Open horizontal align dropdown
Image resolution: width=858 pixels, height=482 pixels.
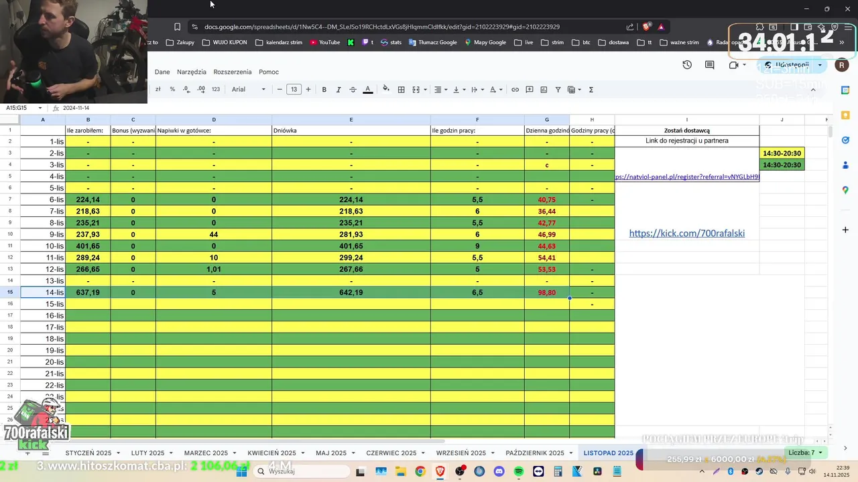tap(440, 89)
